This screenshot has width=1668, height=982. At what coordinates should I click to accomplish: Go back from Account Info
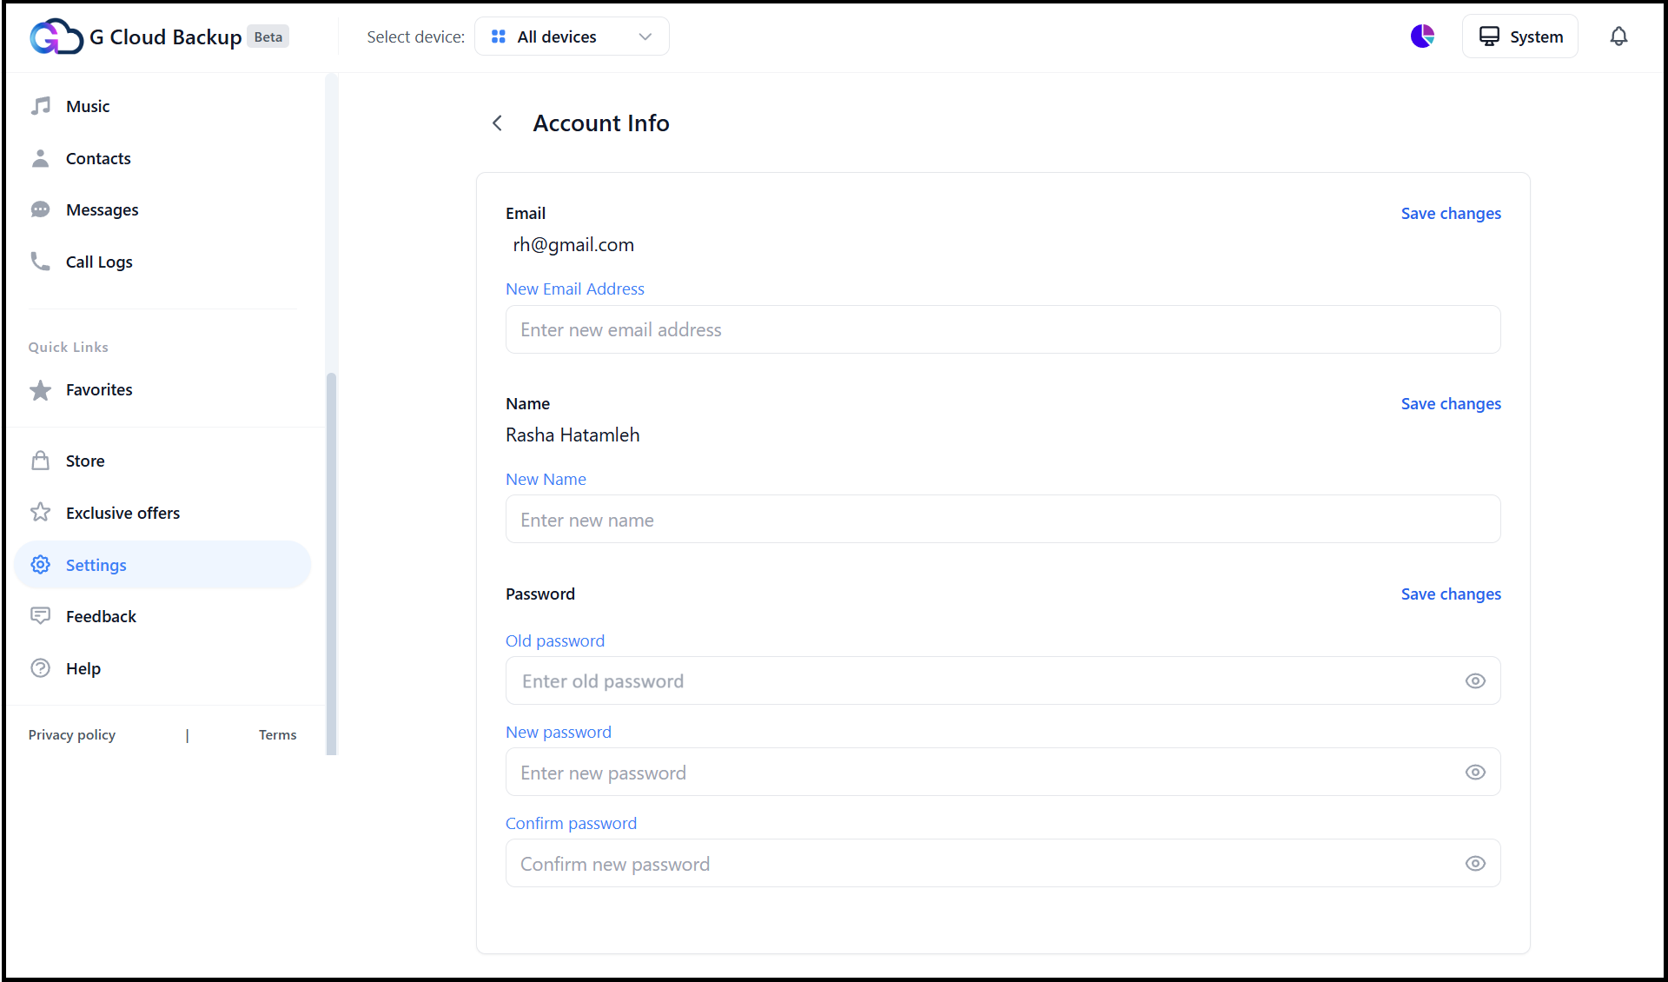497,123
